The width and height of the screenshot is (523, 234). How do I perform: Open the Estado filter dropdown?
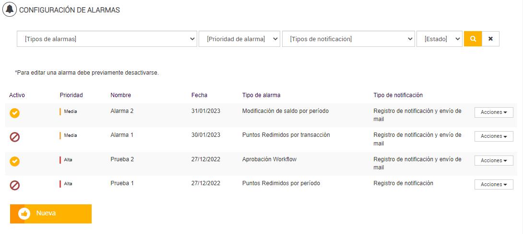(439, 39)
